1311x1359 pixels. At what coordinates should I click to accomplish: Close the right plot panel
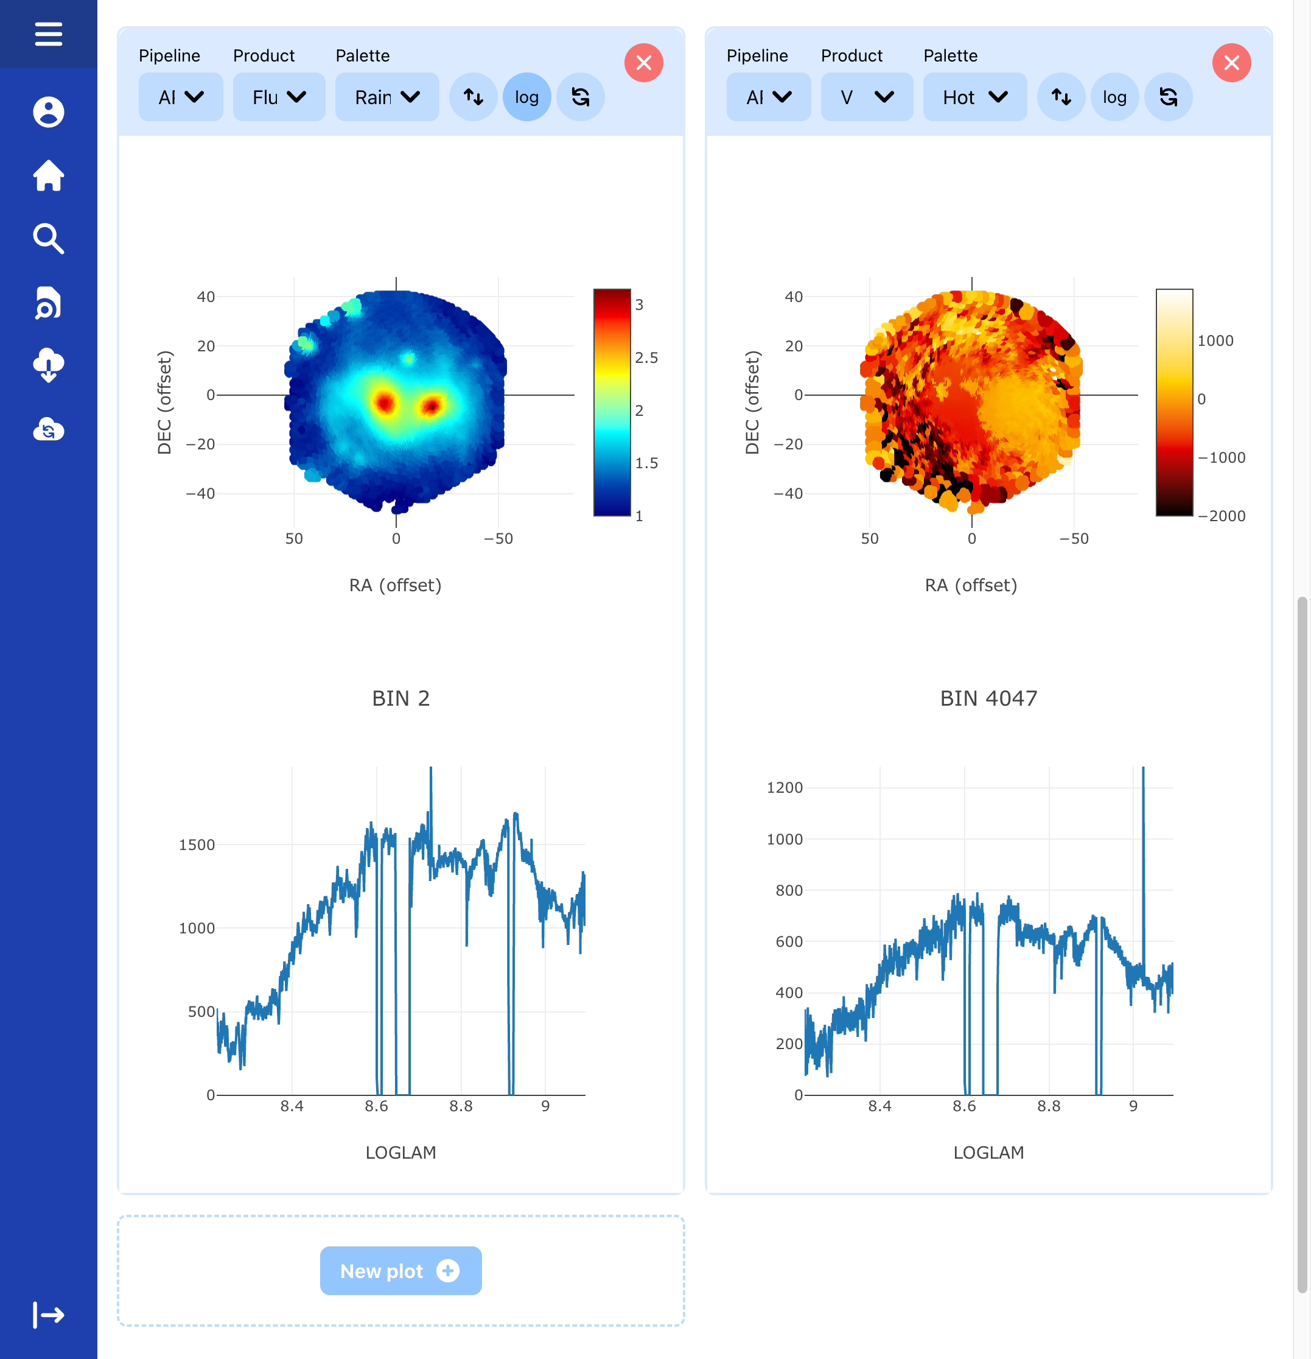point(1231,62)
